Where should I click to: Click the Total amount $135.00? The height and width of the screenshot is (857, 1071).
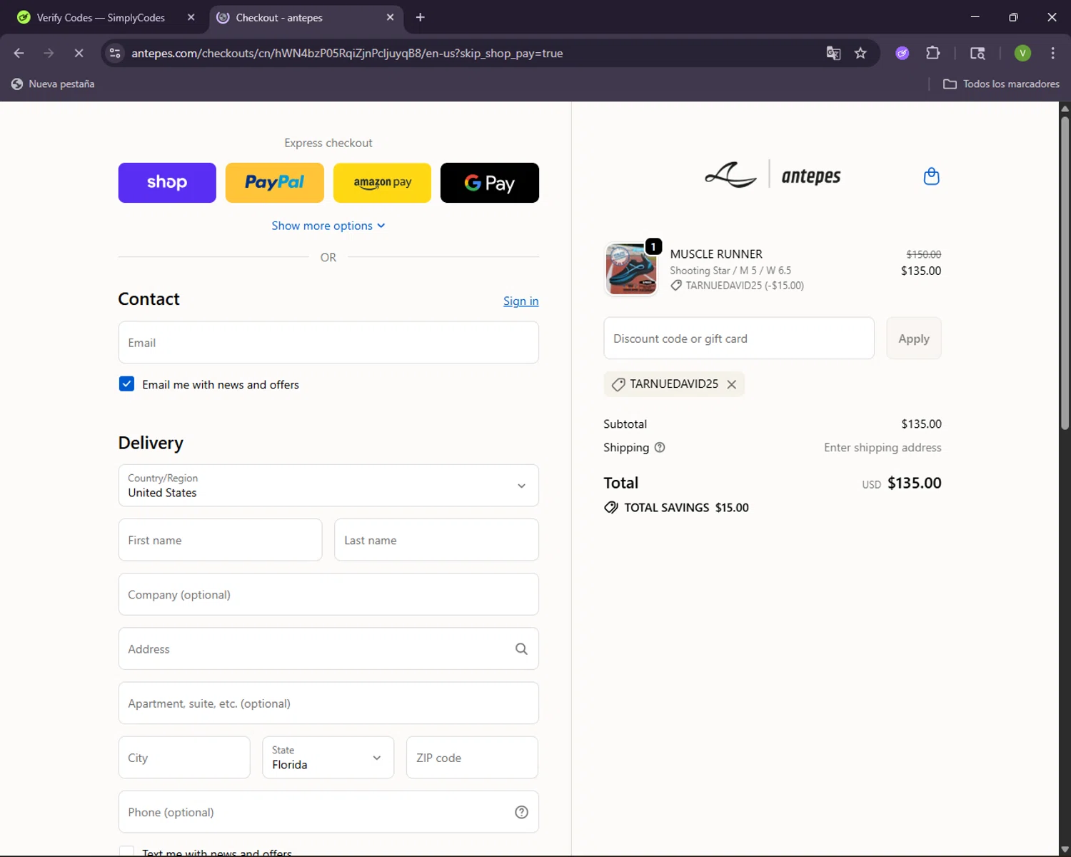point(915,483)
